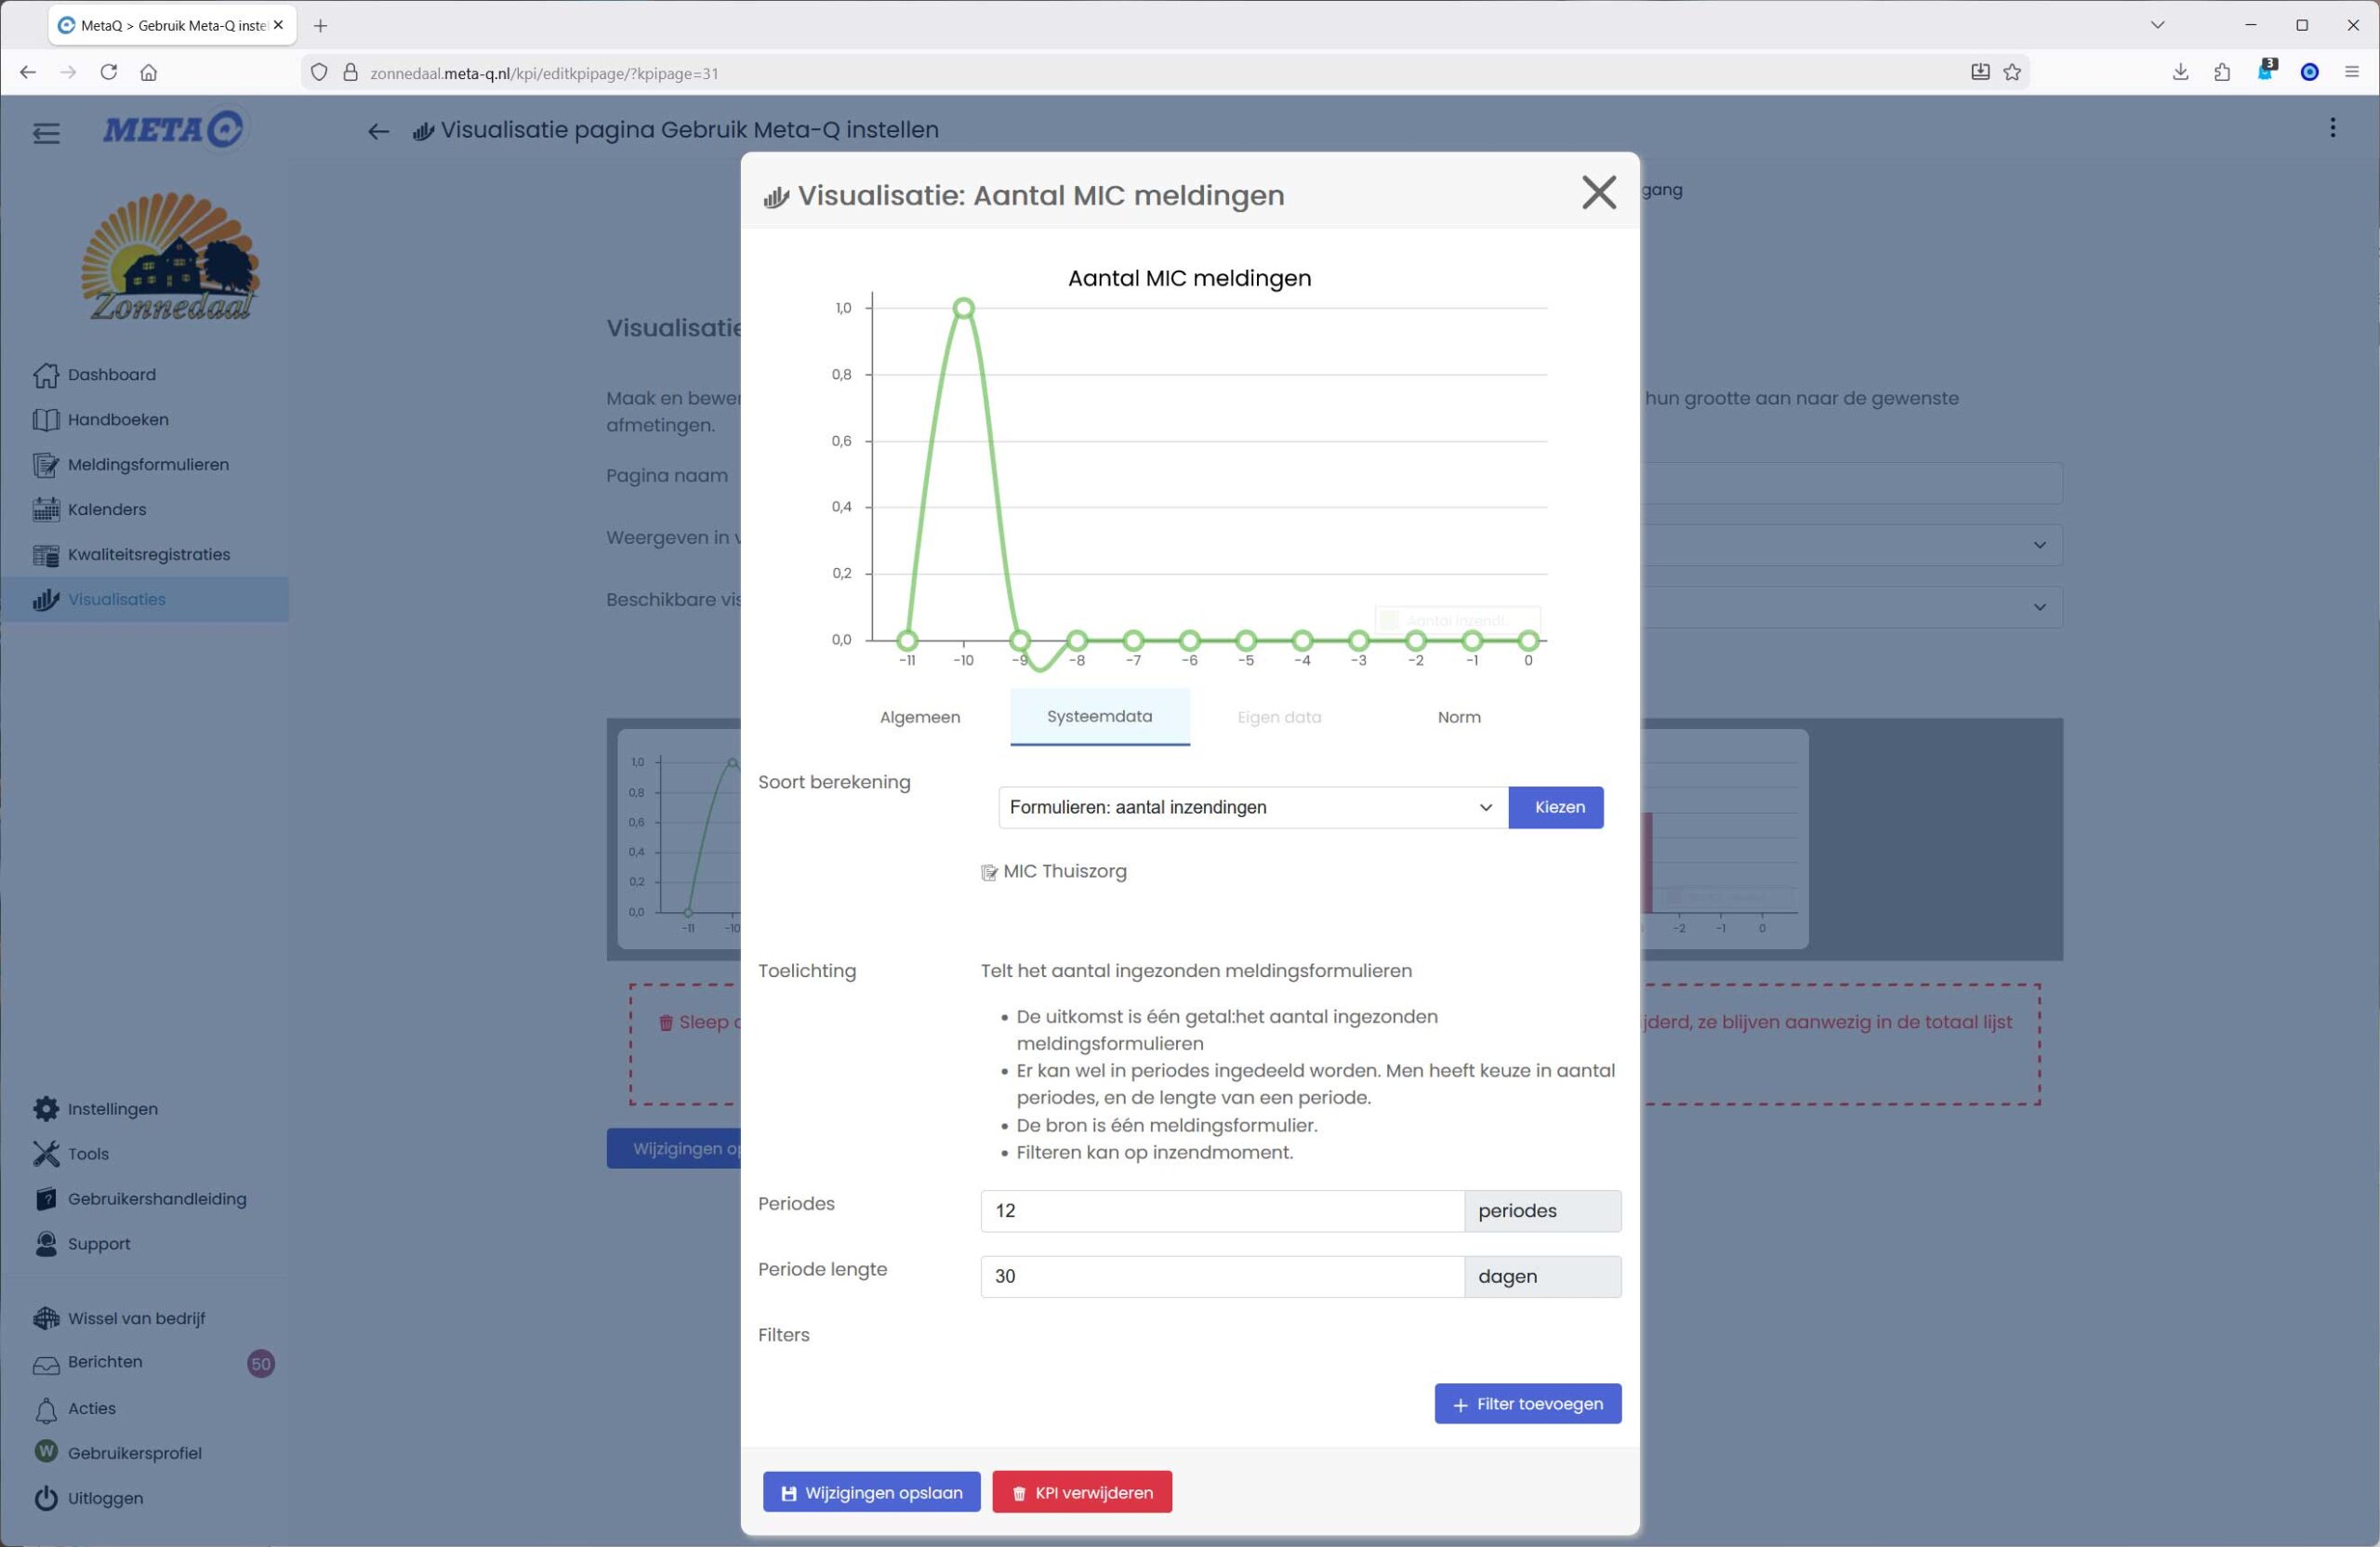Screen dimensions: 2380x1547
Task: Open Dashboard from the sidebar
Action: click(x=111, y=374)
